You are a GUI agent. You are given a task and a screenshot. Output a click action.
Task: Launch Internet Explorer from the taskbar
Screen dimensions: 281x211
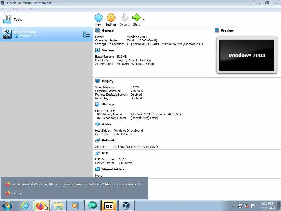point(24,206)
